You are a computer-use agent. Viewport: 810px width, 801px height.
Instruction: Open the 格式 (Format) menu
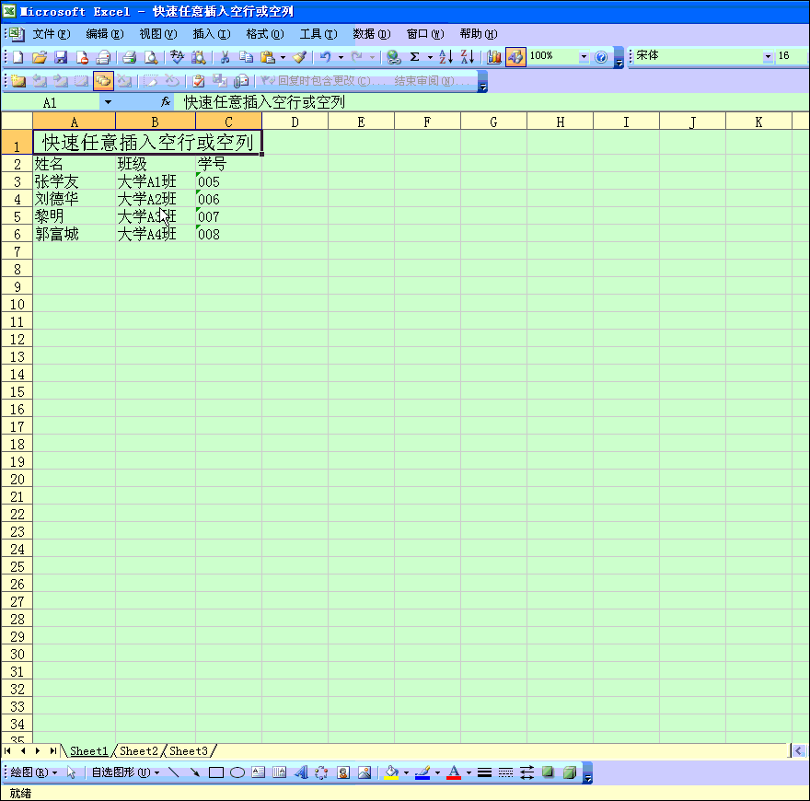[264, 34]
